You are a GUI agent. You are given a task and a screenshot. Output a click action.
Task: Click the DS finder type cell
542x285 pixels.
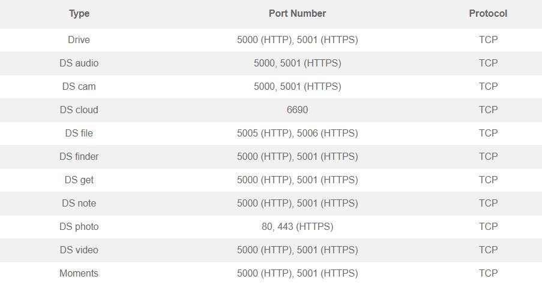coord(79,156)
